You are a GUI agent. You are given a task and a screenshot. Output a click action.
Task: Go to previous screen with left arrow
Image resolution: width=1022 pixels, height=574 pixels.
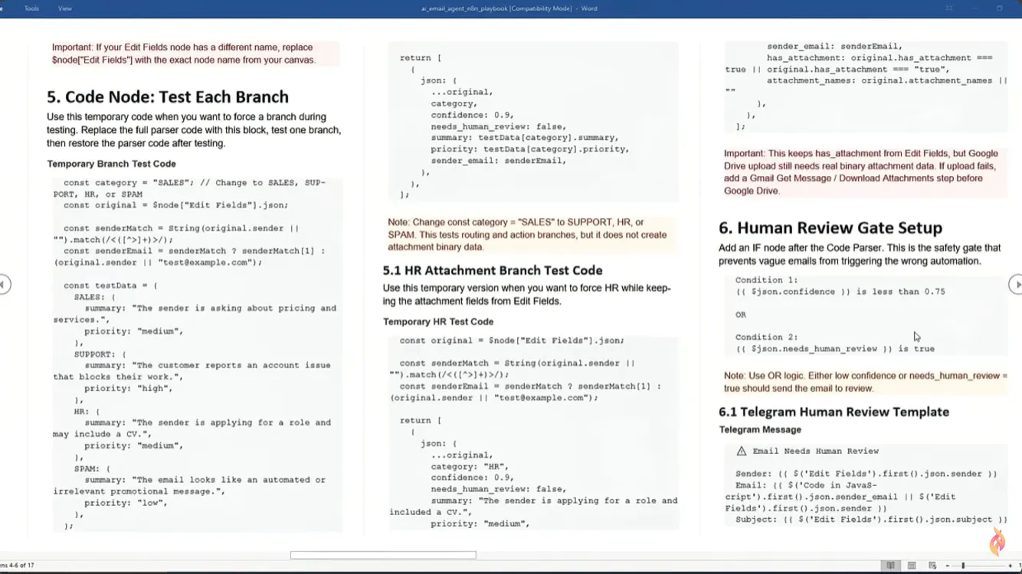coord(4,285)
